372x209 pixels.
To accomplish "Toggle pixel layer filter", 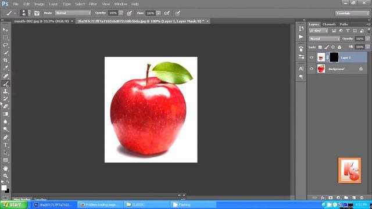I will 334,31.
